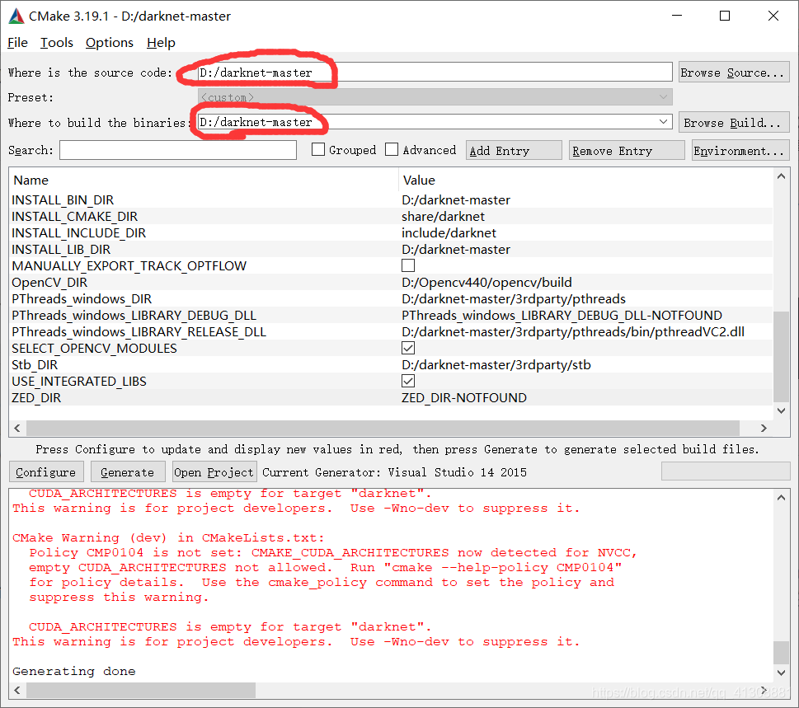
Task: Click output log horizontal scrollbar thumb
Action: [x=141, y=690]
